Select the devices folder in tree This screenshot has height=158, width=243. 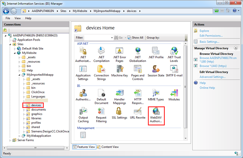click(36, 105)
